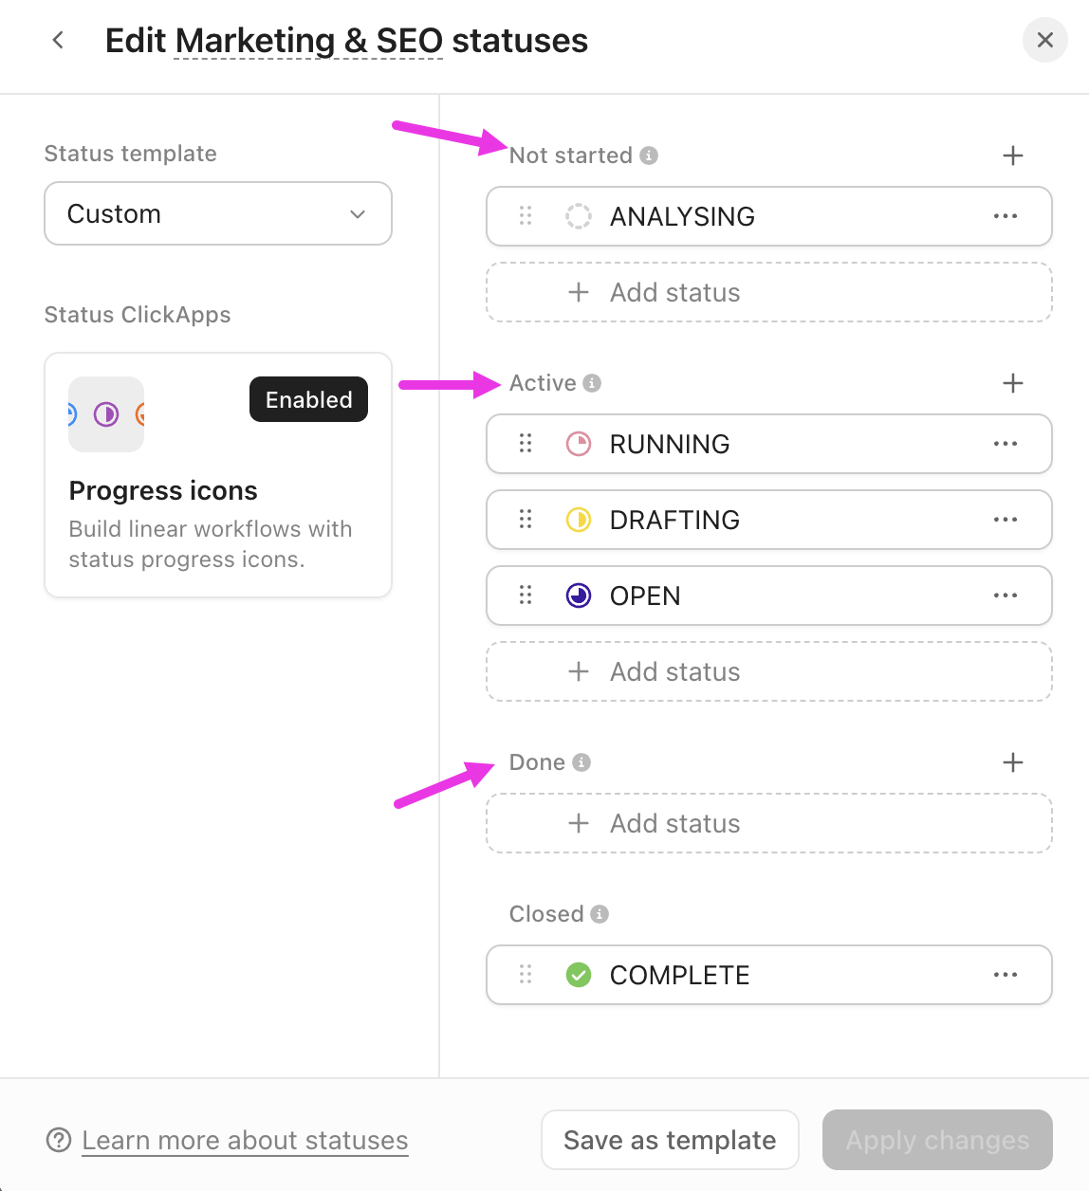This screenshot has height=1191, width=1089.
Task: Click the green checkmark icon on COMPLETE
Action: 578,975
